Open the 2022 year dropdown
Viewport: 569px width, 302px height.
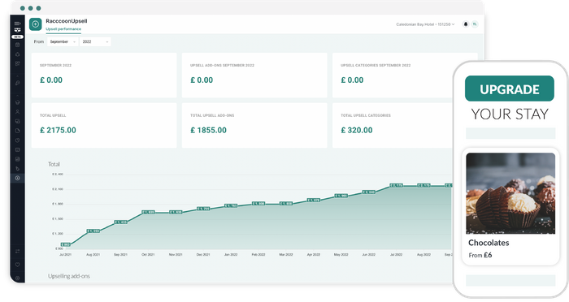coord(95,41)
